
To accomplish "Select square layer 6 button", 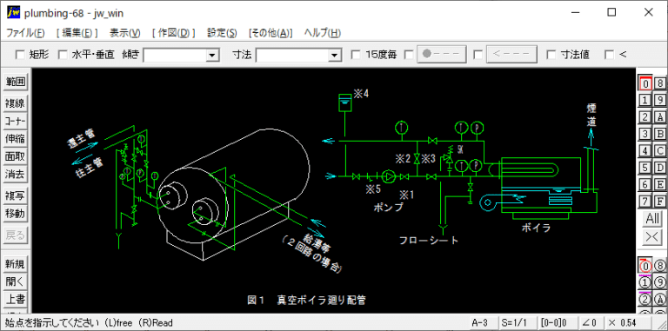I will [x=645, y=184].
